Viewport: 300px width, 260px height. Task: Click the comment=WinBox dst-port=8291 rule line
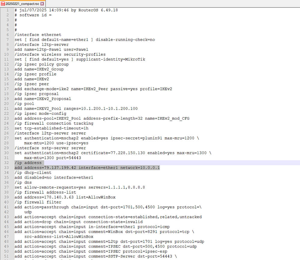(x=104, y=232)
